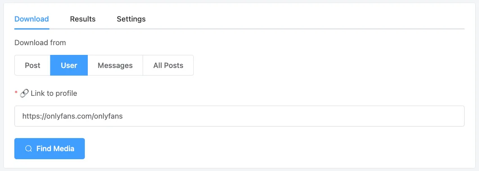Switch download source to All Posts
Screen dimensions: 479x171
coord(168,65)
